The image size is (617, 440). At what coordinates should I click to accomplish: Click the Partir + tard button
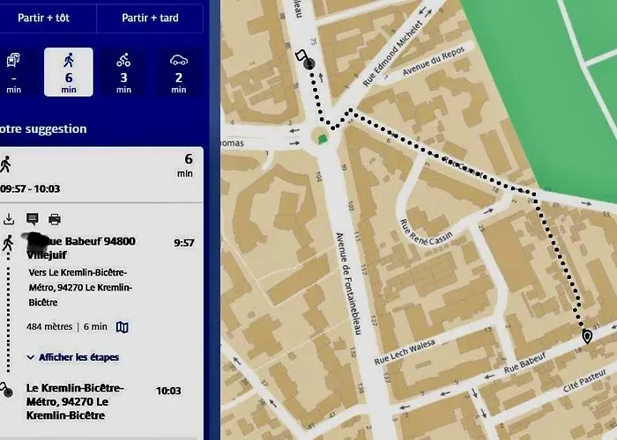150,18
